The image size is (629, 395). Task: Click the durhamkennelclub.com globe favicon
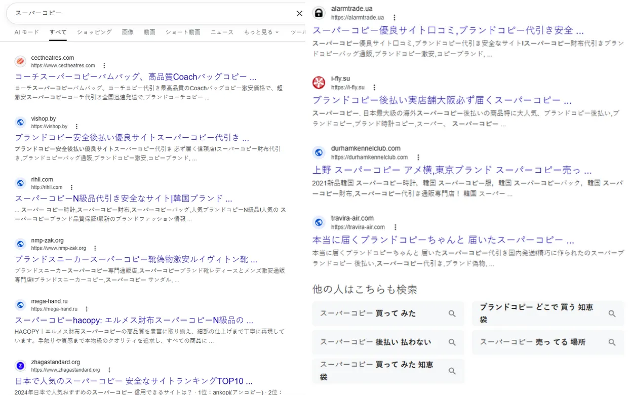coord(319,152)
